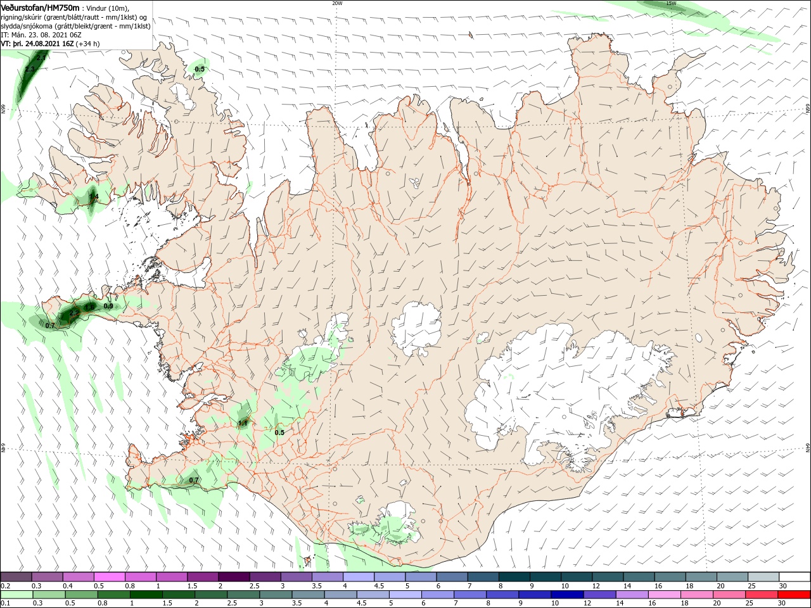The width and height of the screenshot is (811, 608).
Task: Select upper legend swatch labeled 18
Action: (701, 577)
